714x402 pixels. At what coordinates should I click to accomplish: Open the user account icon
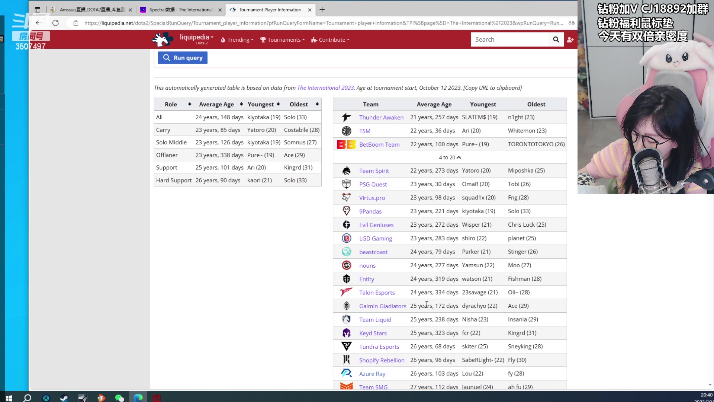coord(570,39)
